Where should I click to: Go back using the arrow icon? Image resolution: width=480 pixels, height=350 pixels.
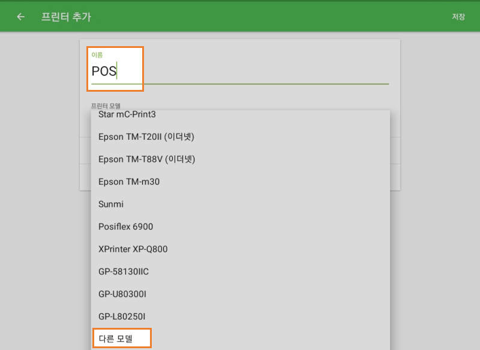pyautogui.click(x=20, y=17)
